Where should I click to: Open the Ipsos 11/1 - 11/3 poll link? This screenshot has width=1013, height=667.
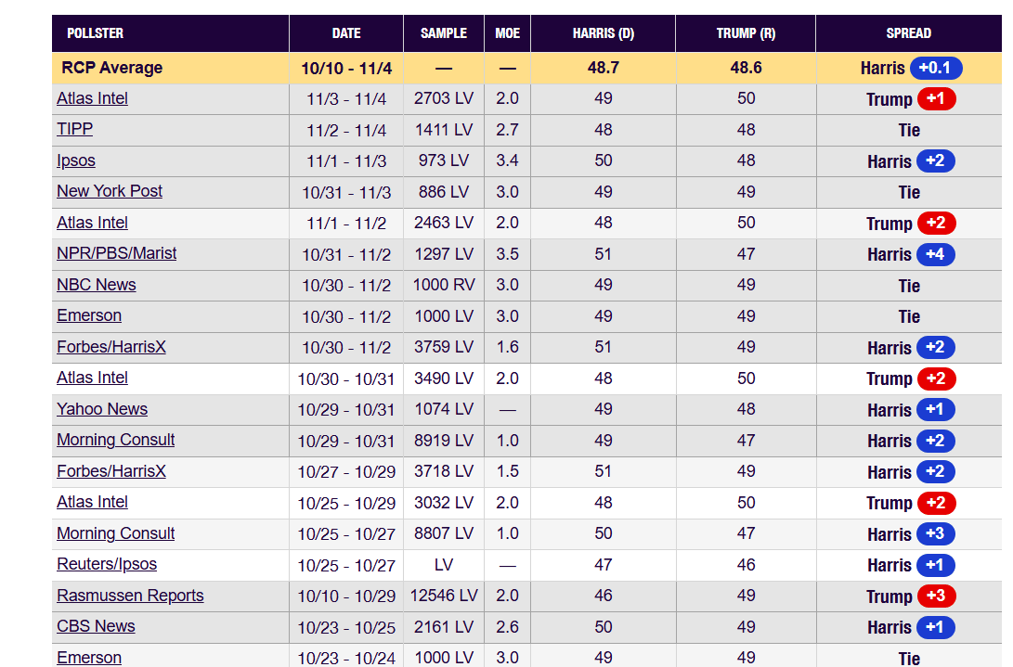[x=75, y=160]
